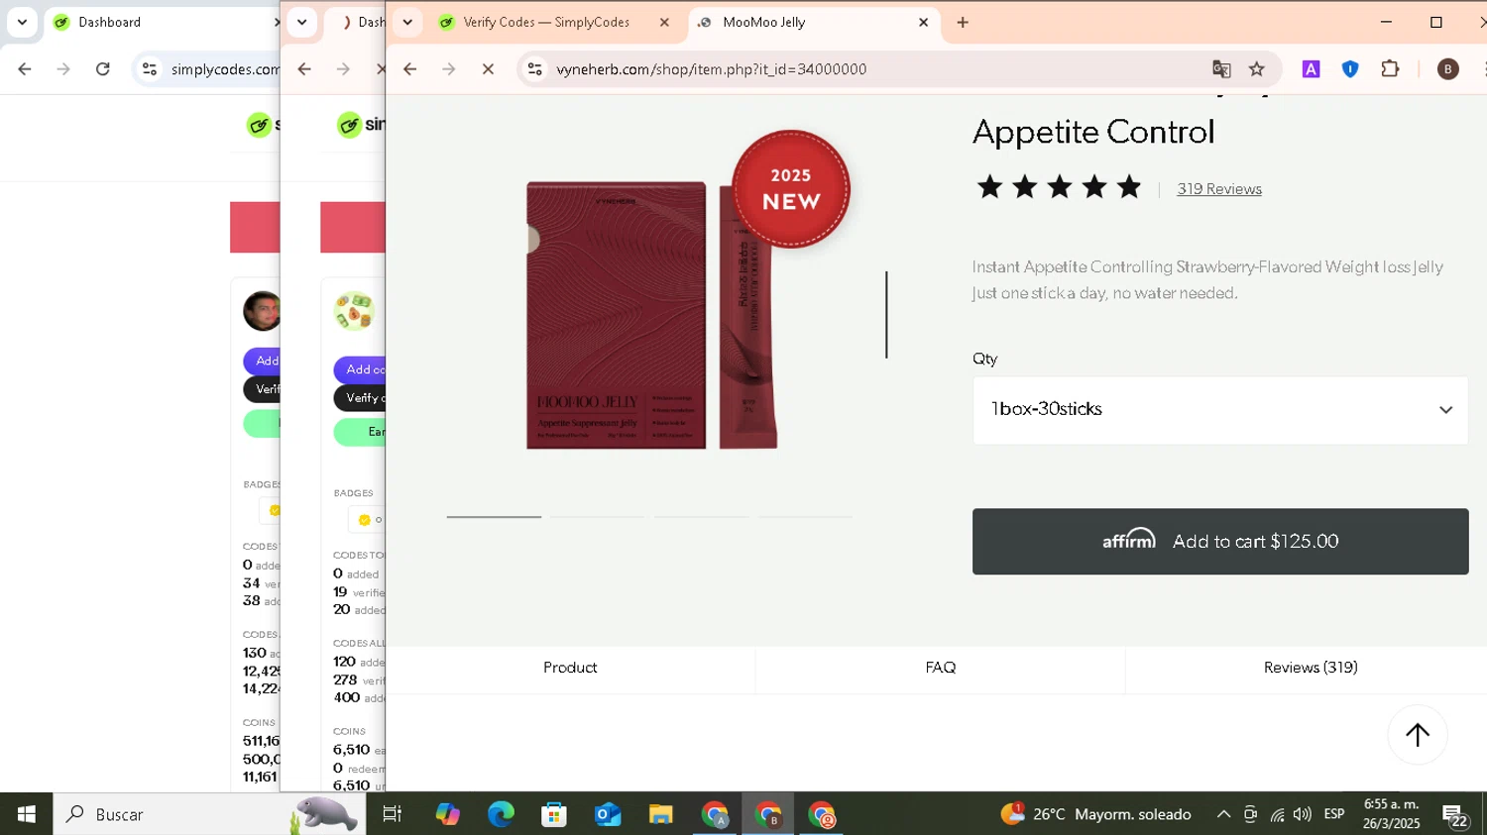Go back in leftmost simplycodes window

(25, 69)
